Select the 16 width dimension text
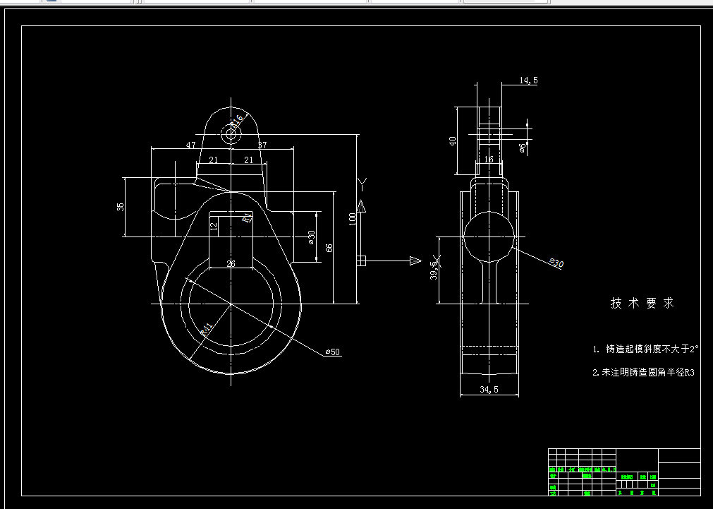713x509 pixels. [x=489, y=160]
